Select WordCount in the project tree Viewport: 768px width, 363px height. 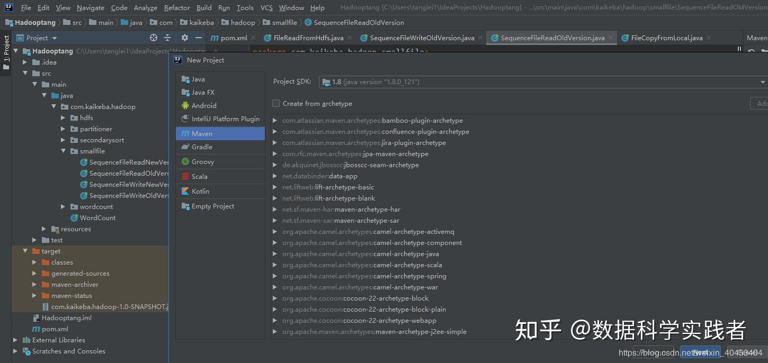click(x=97, y=217)
